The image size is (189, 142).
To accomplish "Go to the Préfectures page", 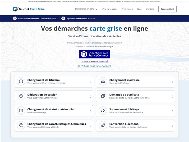I will pyautogui.click(x=127, y=9).
